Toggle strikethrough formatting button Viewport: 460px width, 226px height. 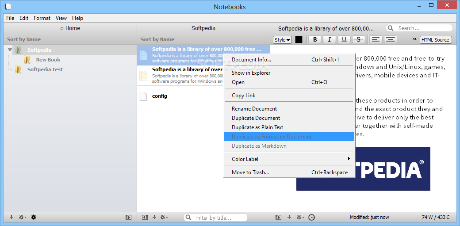pos(359,39)
